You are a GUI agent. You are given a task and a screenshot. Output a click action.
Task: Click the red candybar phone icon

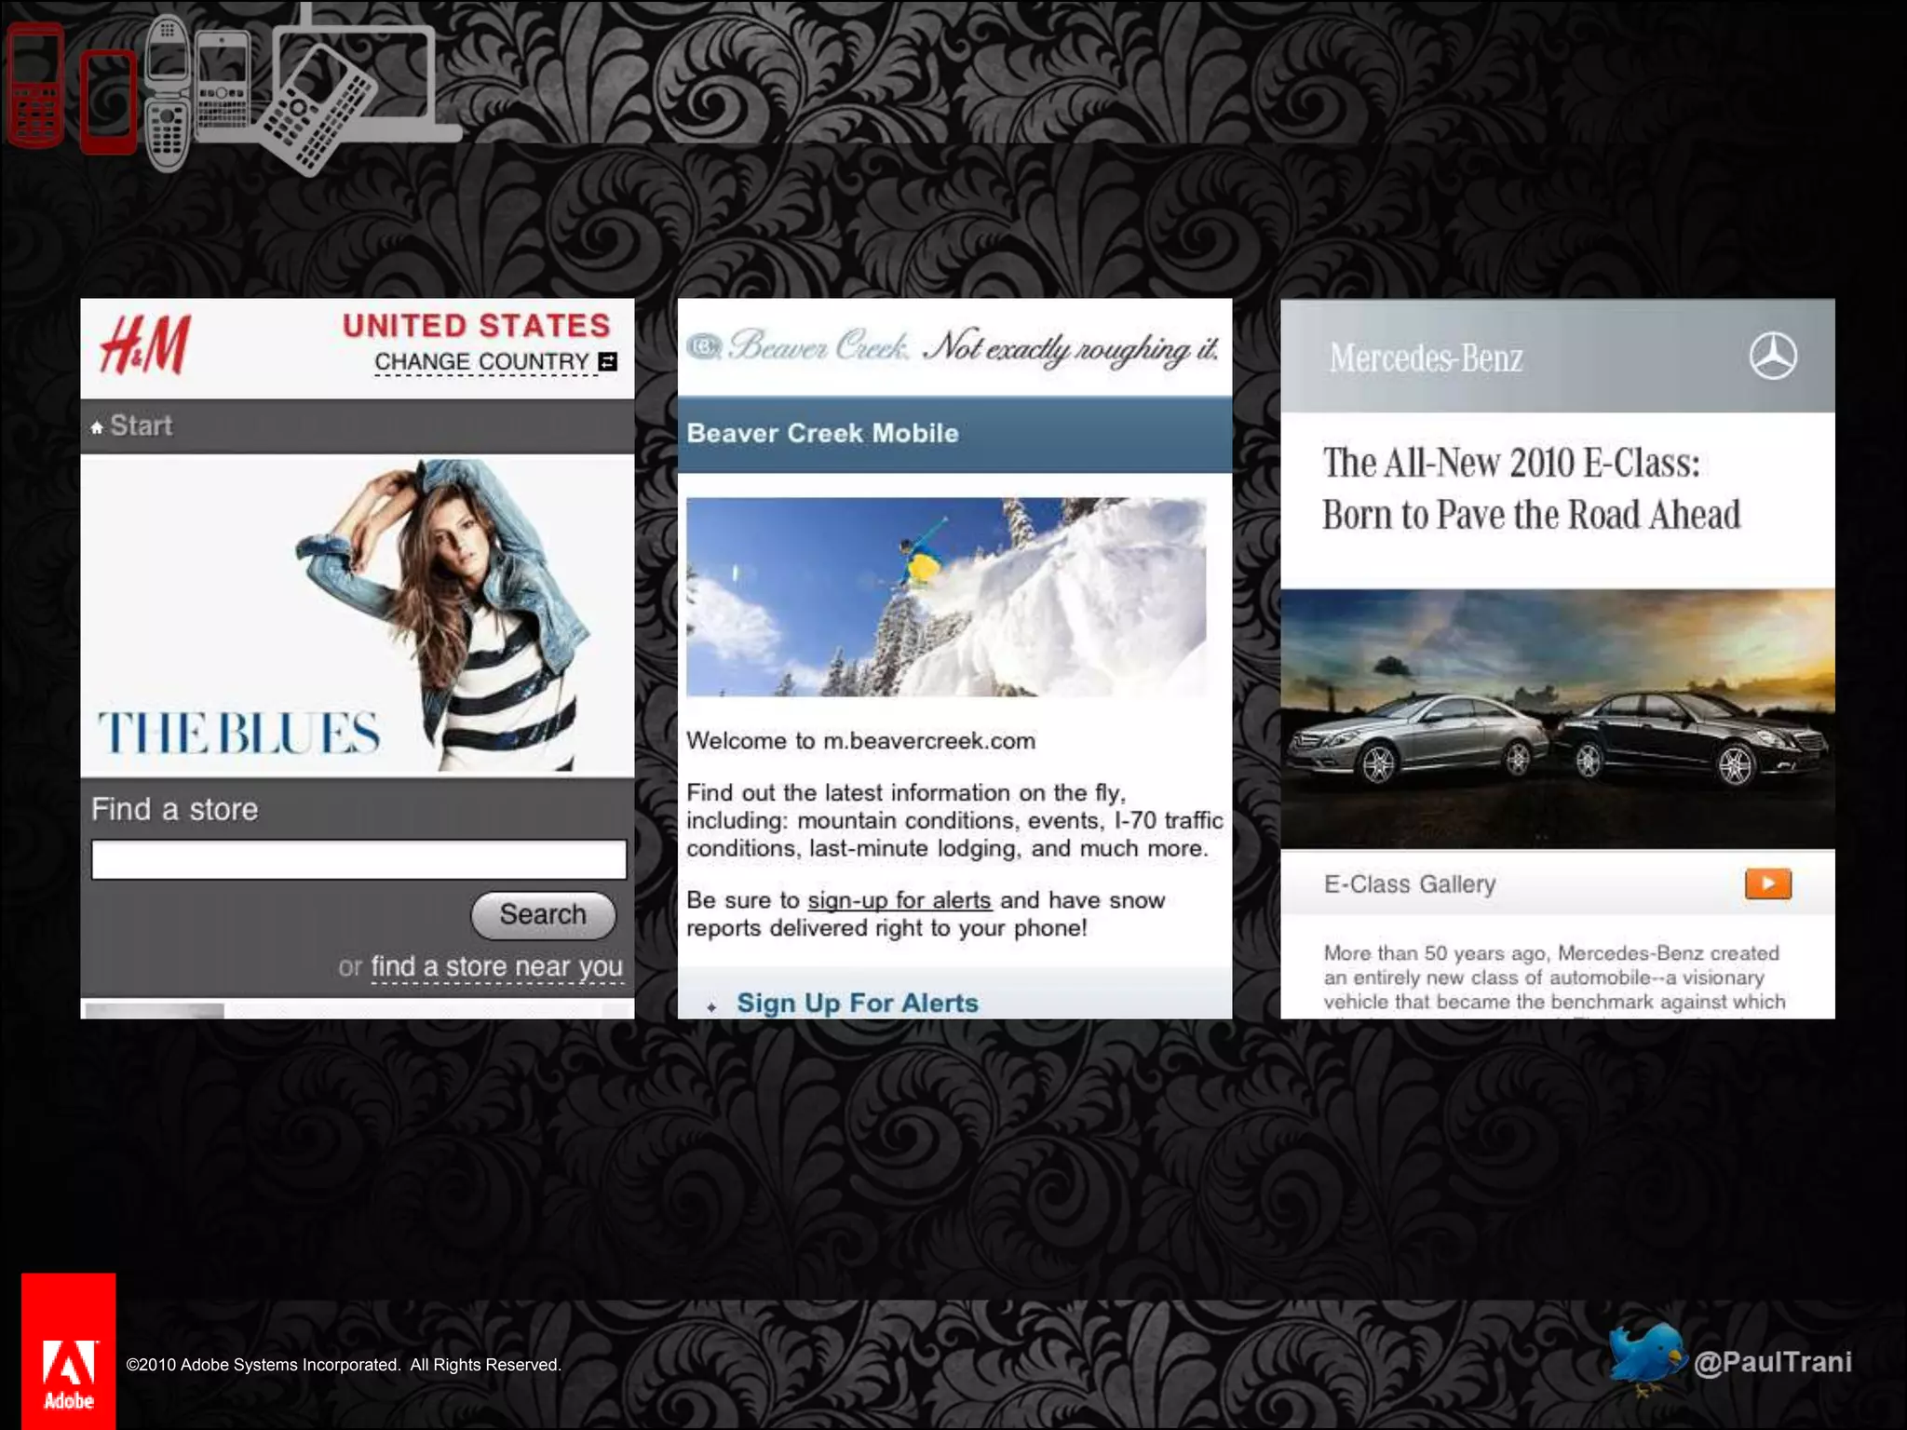(35, 86)
